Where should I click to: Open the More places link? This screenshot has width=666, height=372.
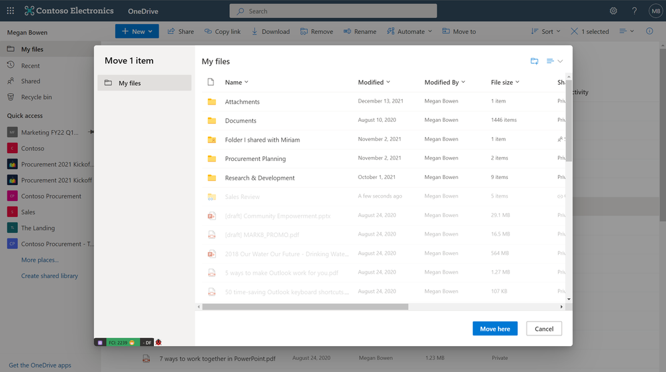[x=40, y=260]
